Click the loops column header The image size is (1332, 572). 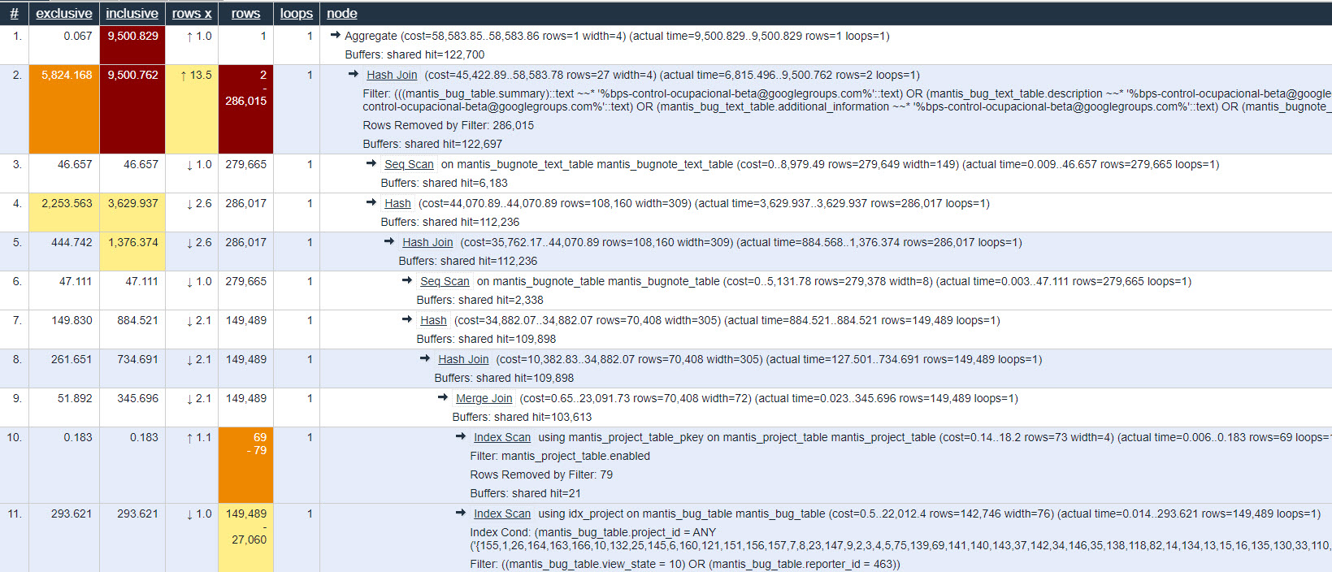[x=296, y=13]
